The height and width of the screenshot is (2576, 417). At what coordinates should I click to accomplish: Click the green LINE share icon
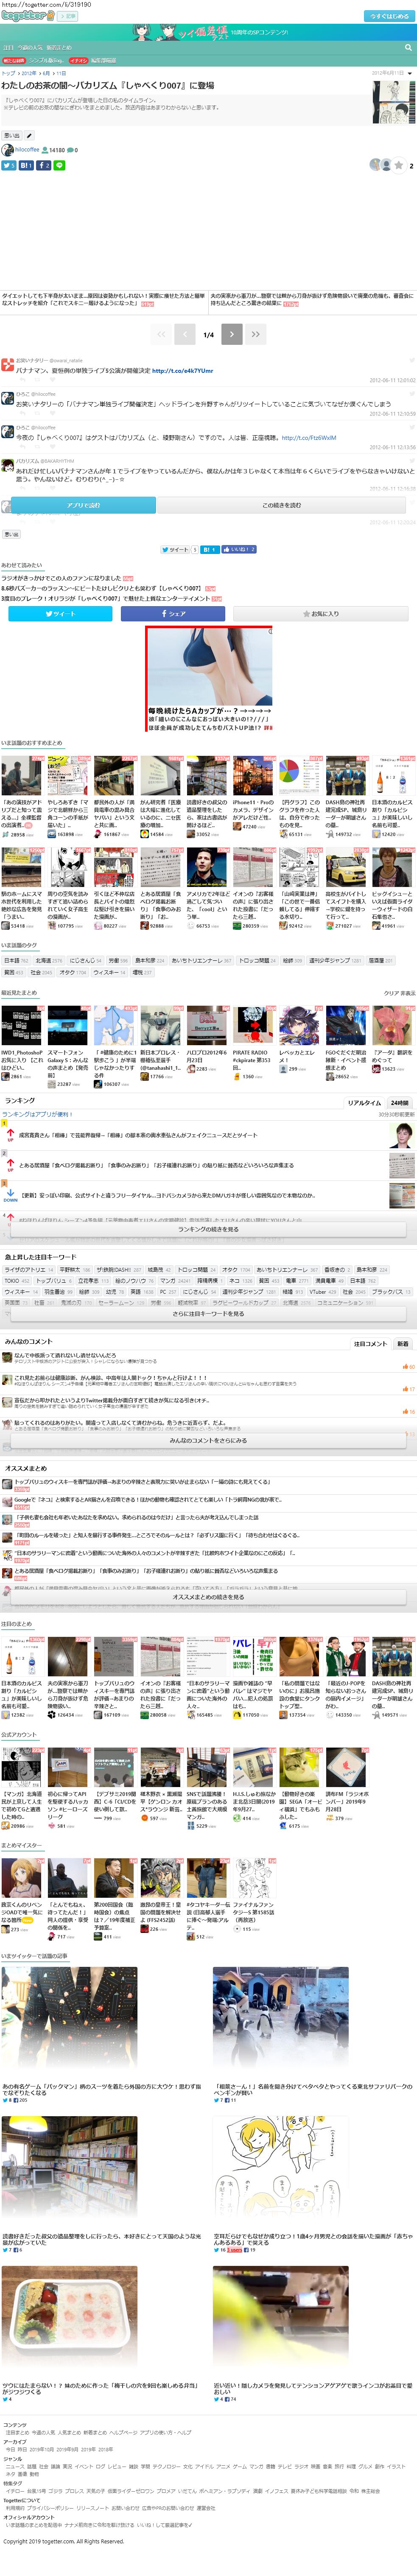[59, 165]
